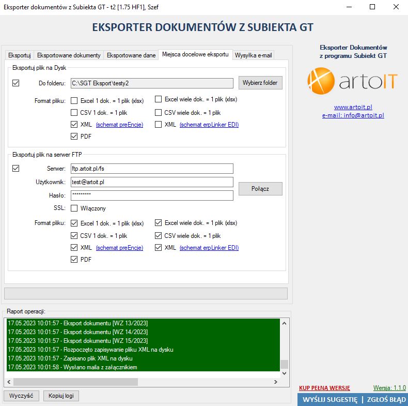Click the log horizontal scrollbar thumb
Image resolution: width=408 pixels, height=406 pixels.
coord(76,382)
